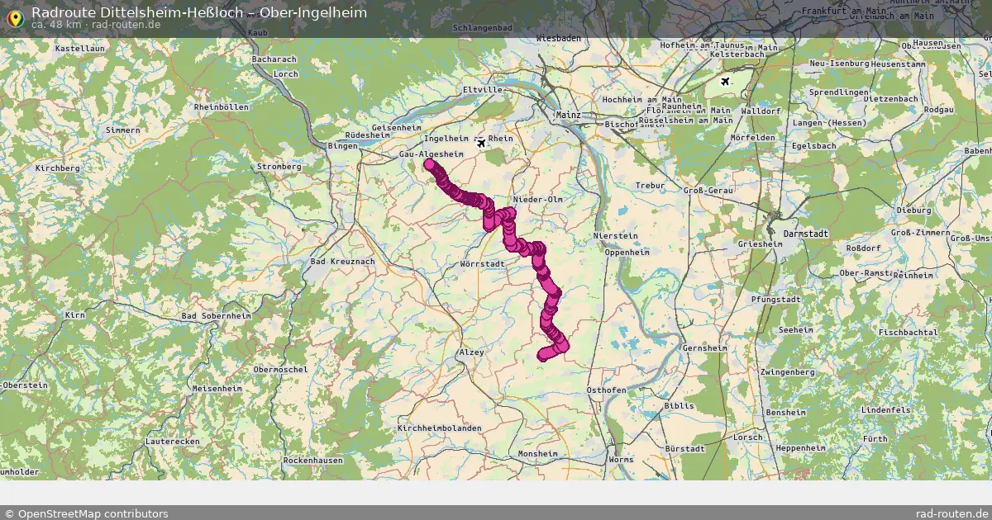Click the route start point near Gau-Algesheim
Viewport: 992px width, 520px height.
click(x=429, y=163)
